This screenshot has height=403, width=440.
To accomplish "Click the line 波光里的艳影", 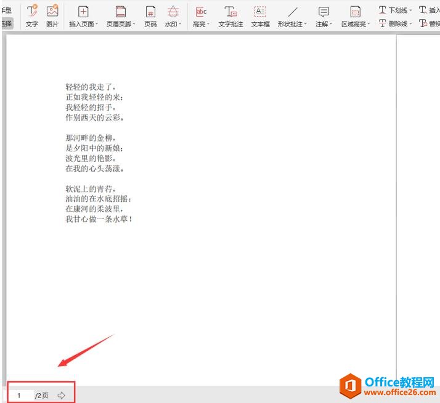I will tap(91, 158).
